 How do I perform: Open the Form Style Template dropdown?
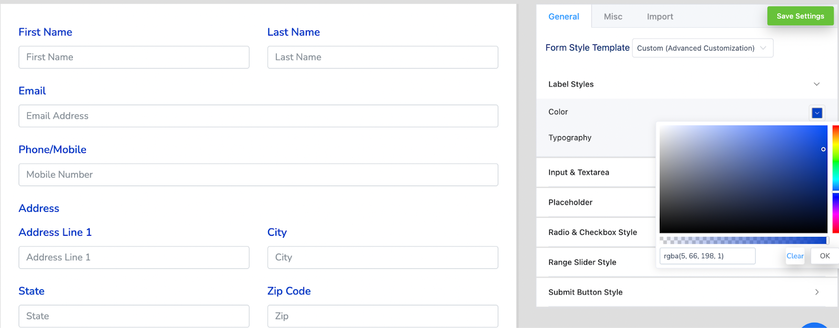pos(702,48)
